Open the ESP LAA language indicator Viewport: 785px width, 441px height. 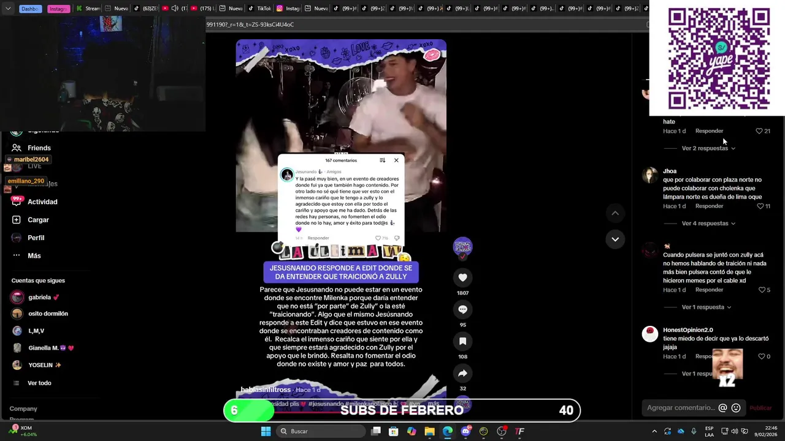coord(709,431)
